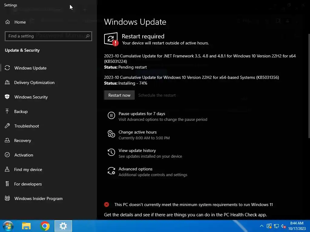Viewport: 310px width, 232px height.
Task: Click the KB5031356 cumulative update text
Action: click(x=192, y=77)
